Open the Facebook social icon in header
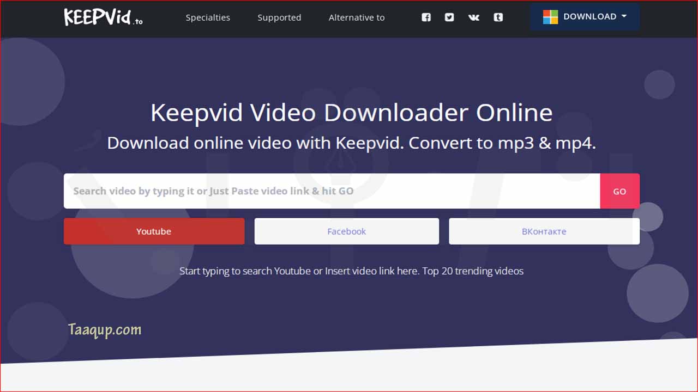Viewport: 698px width, 392px height. pyautogui.click(x=426, y=17)
